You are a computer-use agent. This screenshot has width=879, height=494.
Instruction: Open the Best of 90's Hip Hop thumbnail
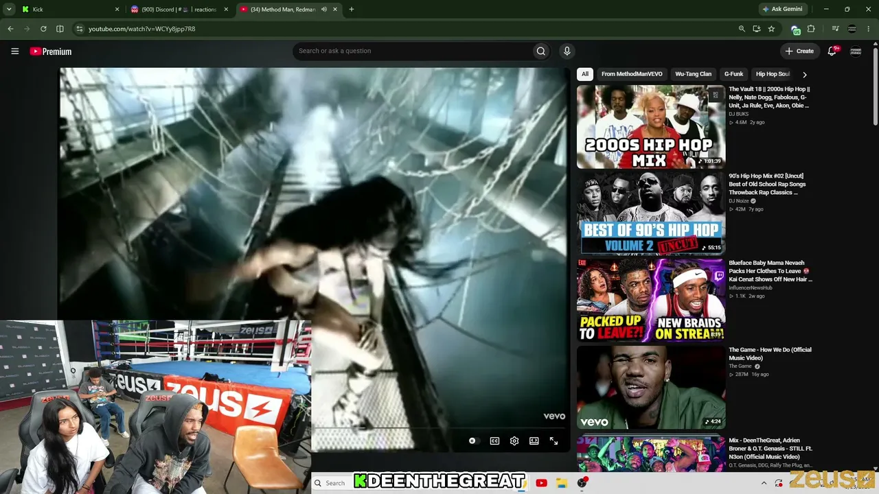coord(651,213)
